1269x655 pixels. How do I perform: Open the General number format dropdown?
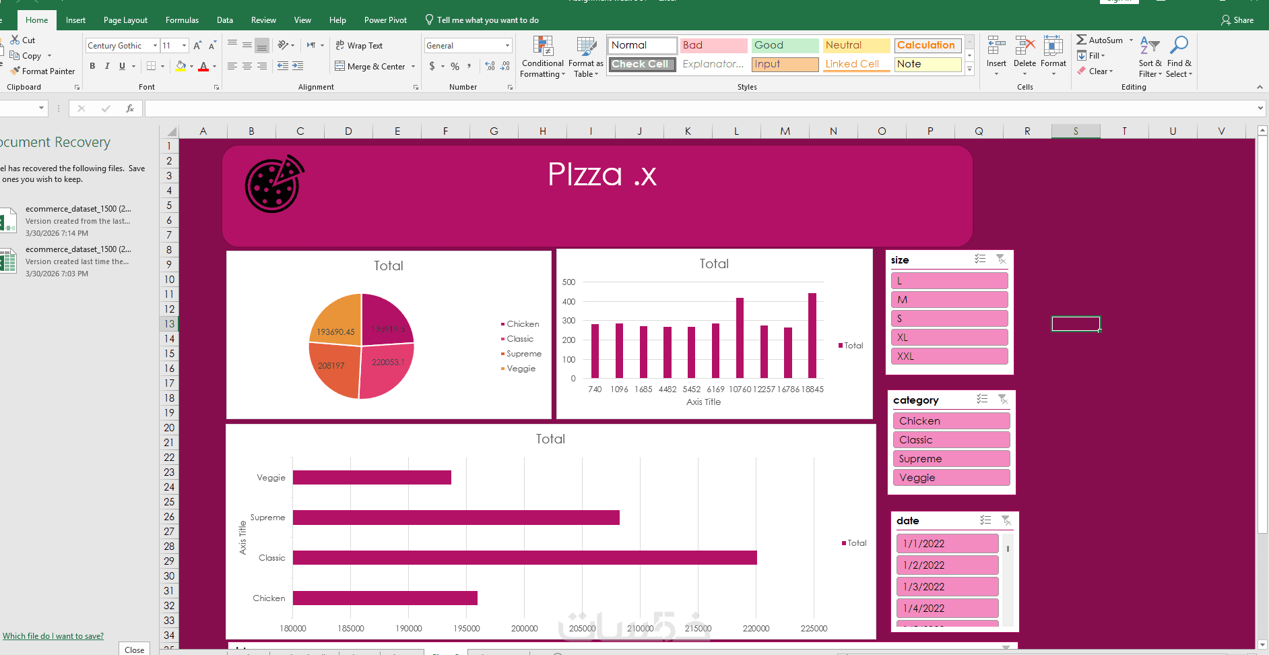pyautogui.click(x=507, y=45)
